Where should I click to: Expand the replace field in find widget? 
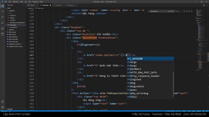[x=149, y=11]
